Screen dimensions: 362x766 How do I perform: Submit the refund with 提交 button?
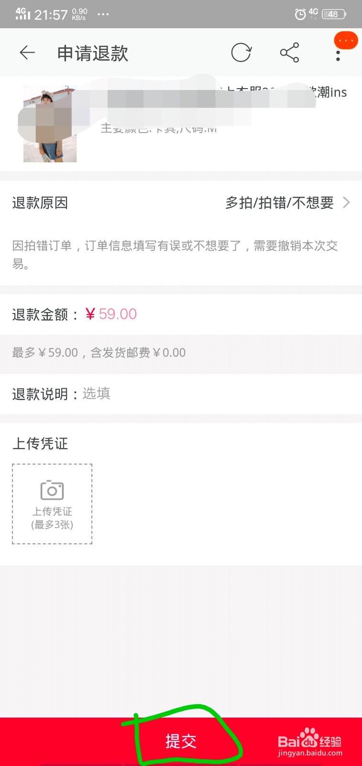tap(181, 741)
